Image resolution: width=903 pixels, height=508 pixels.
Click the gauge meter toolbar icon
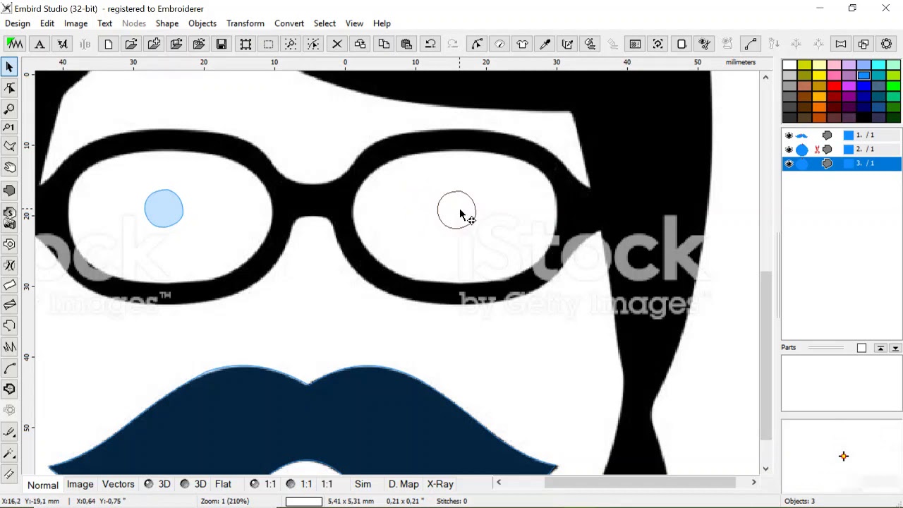point(499,44)
